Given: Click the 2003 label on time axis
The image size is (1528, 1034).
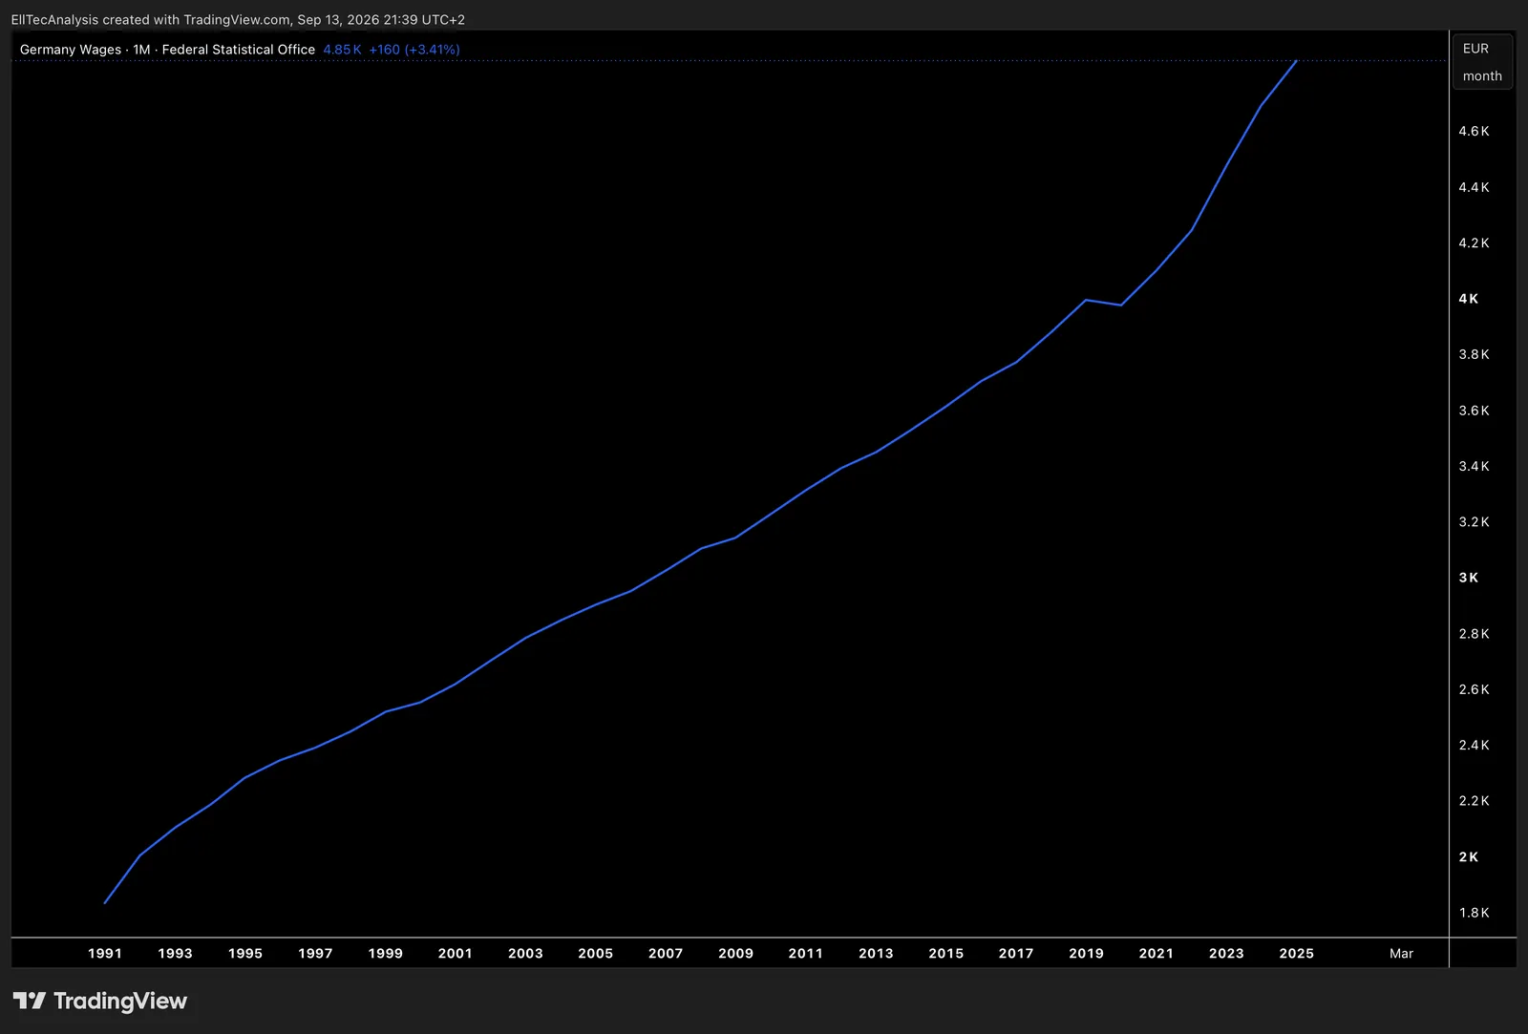Looking at the screenshot, I should 525,953.
